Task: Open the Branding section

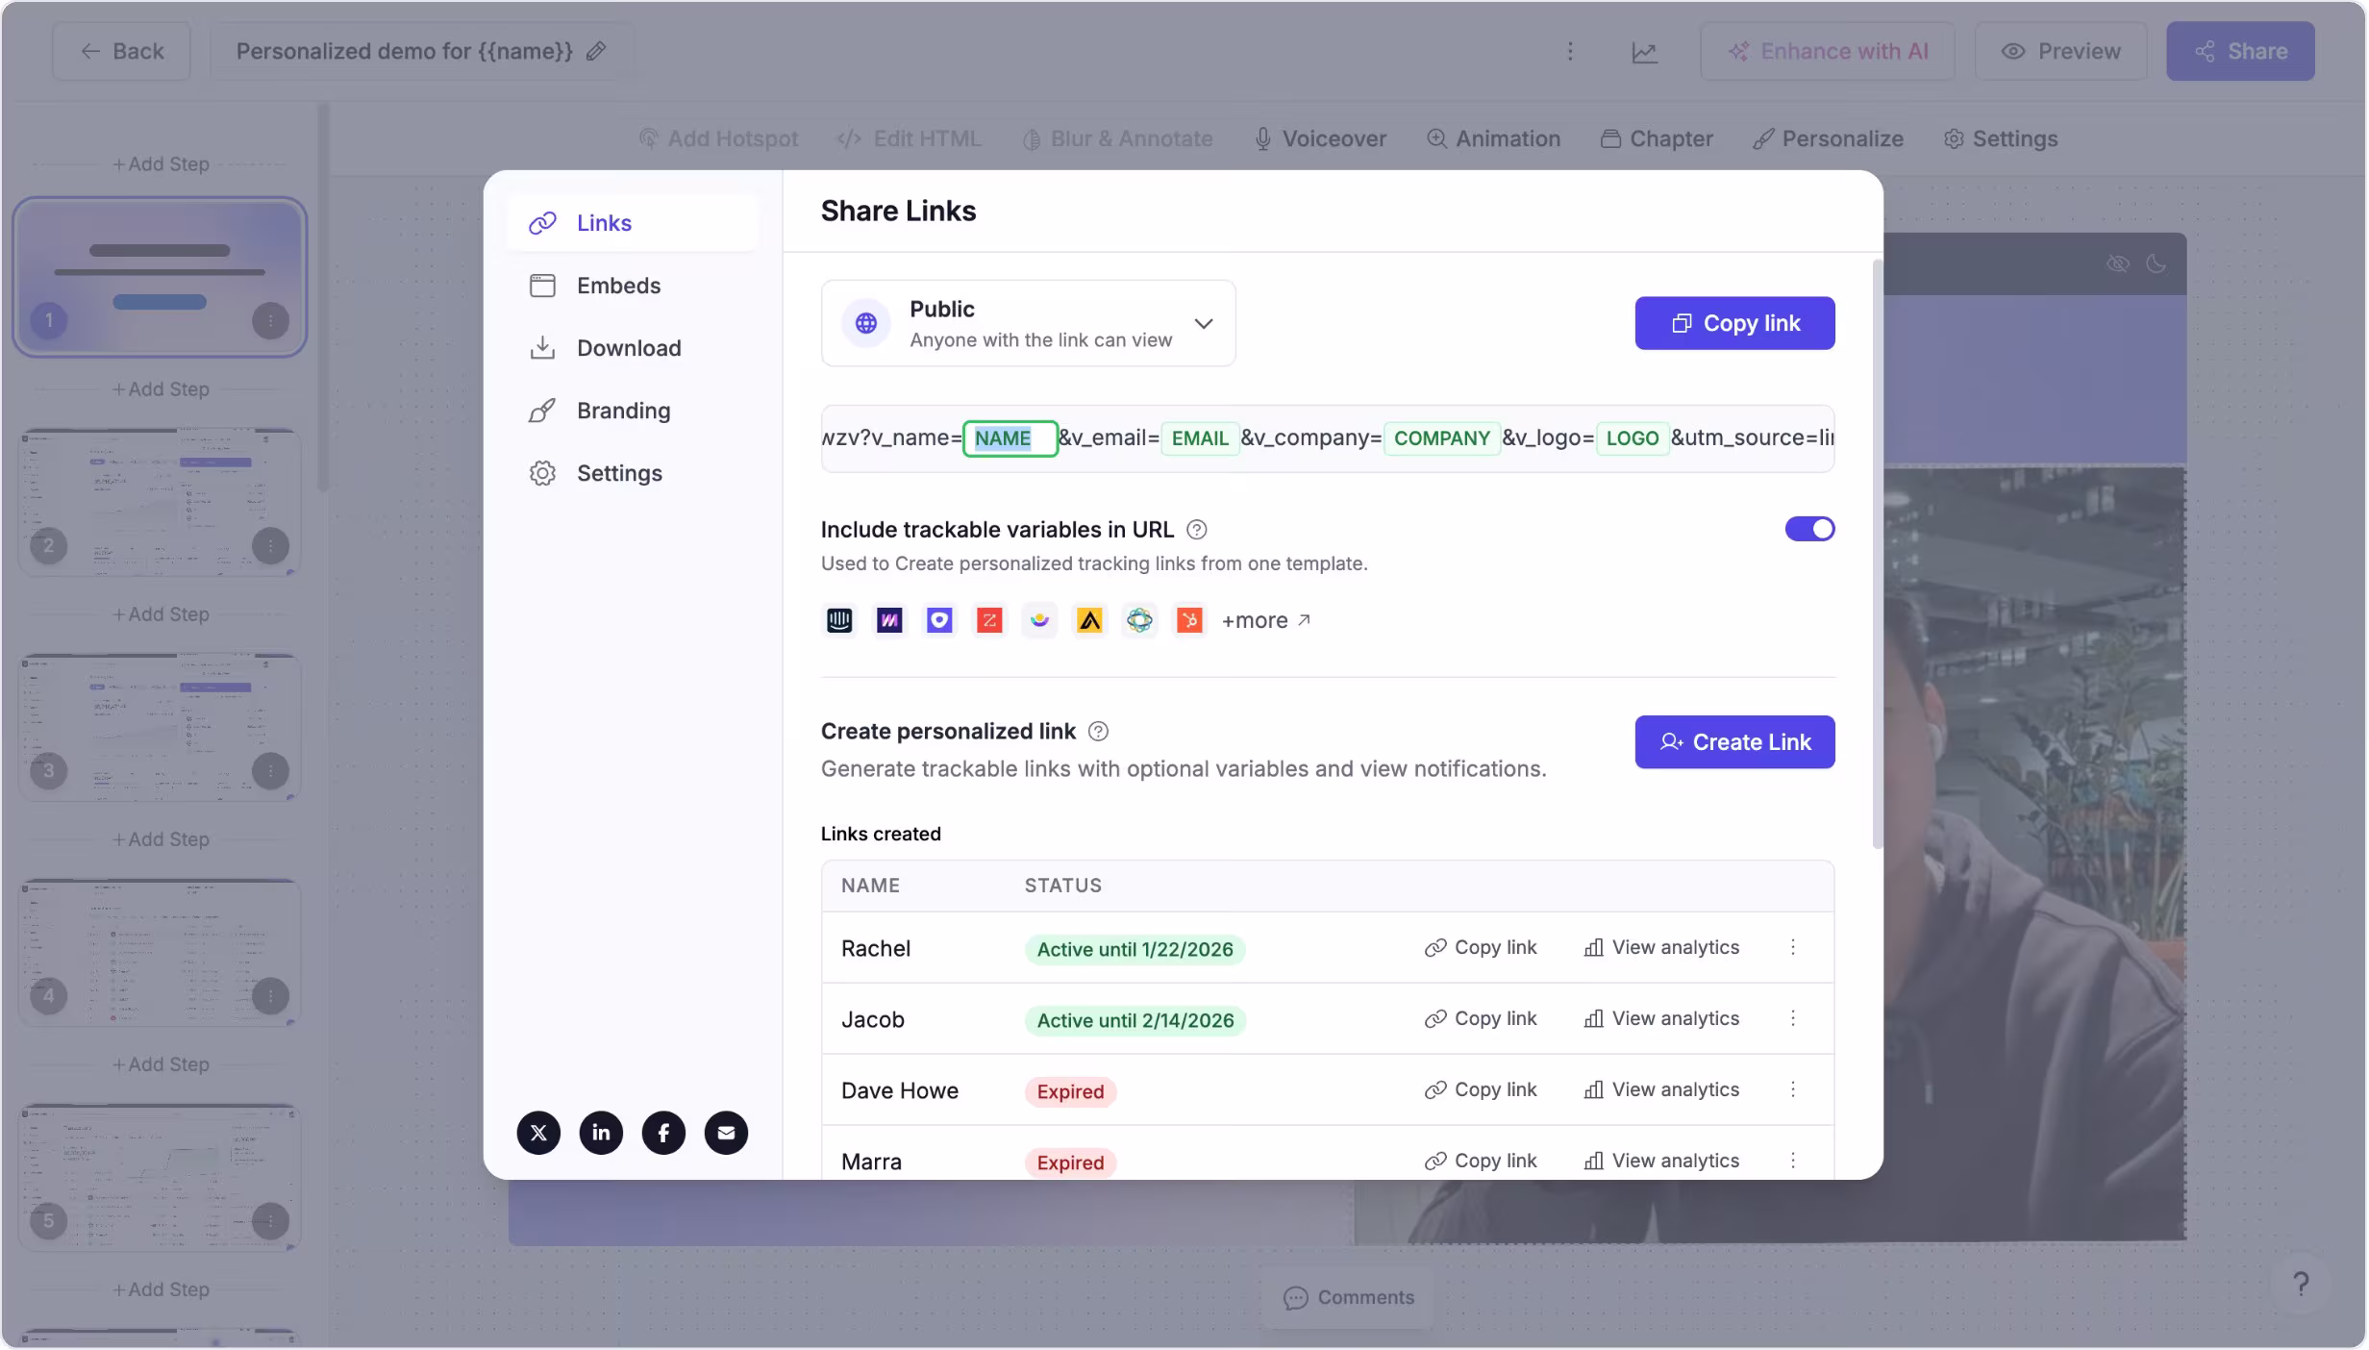Action: click(623, 410)
